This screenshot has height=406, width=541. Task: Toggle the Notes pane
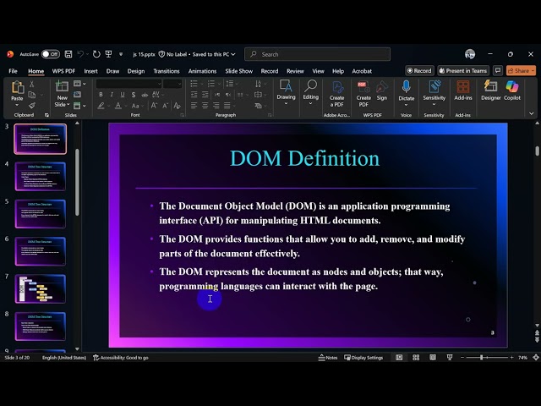coord(327,358)
